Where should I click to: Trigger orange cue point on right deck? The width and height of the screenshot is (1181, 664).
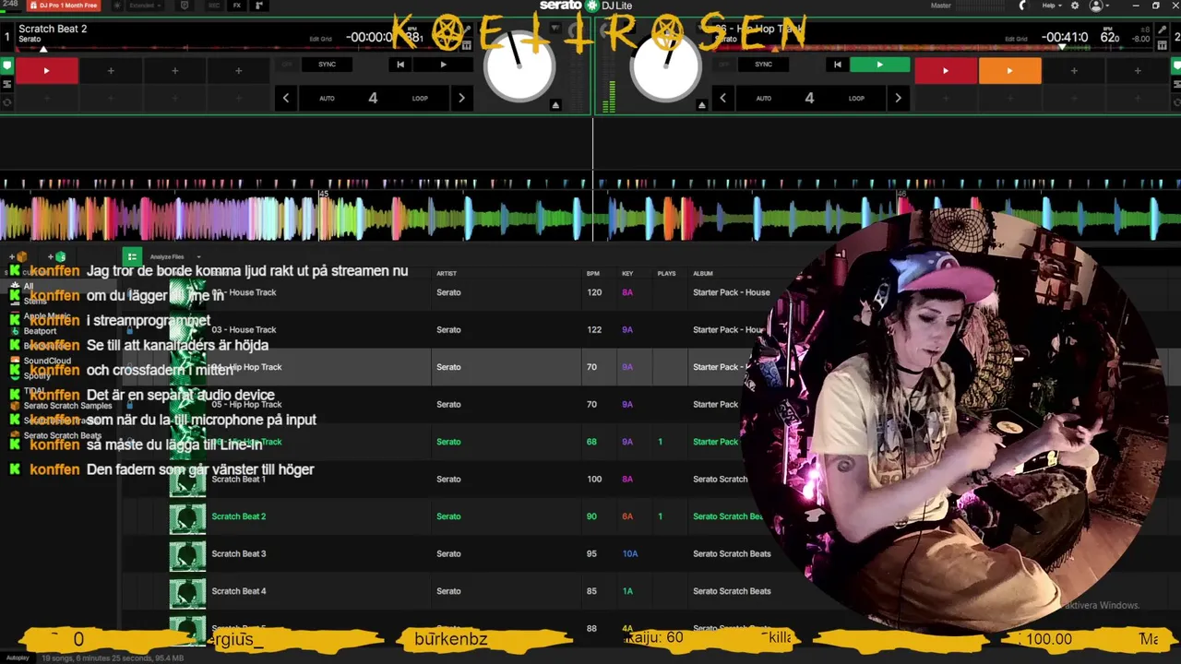(1009, 70)
